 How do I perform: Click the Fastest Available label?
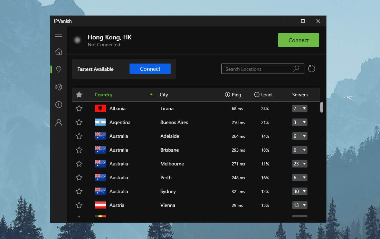pos(95,69)
